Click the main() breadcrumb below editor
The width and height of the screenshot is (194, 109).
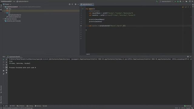88,54
